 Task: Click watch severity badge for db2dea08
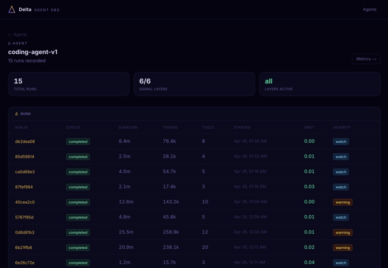click(x=341, y=142)
